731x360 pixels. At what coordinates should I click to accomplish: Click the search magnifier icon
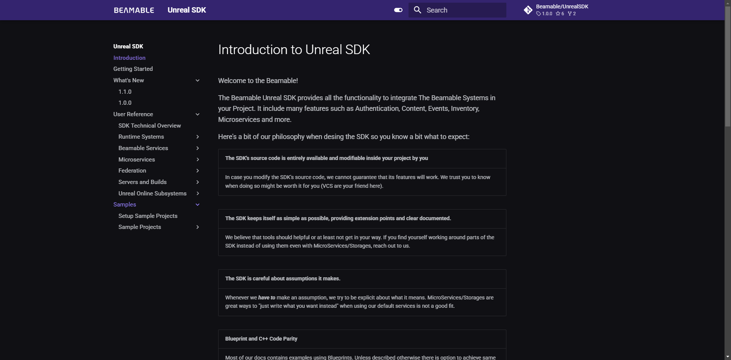point(418,10)
